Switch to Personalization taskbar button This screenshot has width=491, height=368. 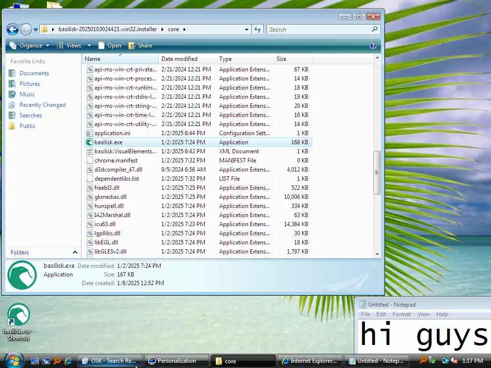tap(176, 361)
